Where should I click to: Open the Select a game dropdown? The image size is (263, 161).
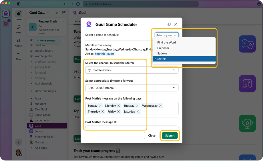(167, 35)
